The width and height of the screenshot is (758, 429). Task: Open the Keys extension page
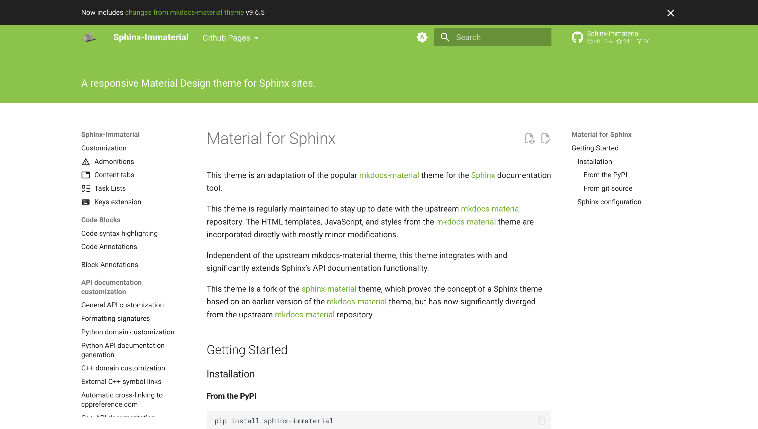[x=118, y=202]
